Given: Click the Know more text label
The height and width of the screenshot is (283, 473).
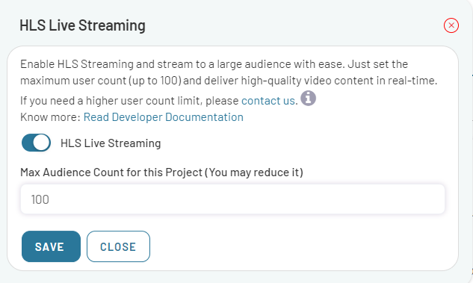Looking at the screenshot, I should click(x=50, y=117).
